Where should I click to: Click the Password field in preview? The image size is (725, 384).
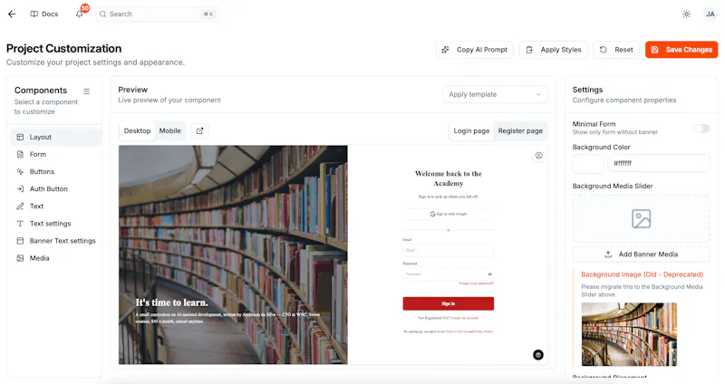[x=448, y=274]
